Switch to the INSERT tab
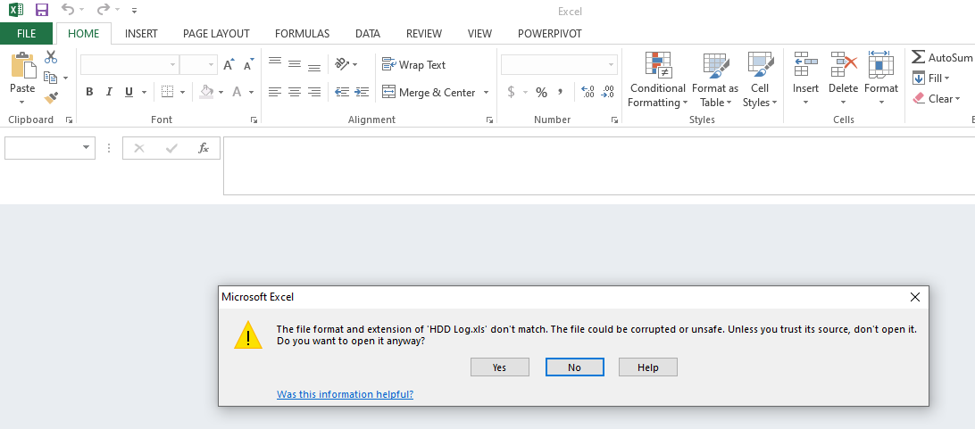The width and height of the screenshot is (975, 429). 141,34
